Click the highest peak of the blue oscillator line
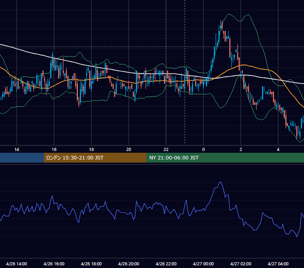 [220, 182]
